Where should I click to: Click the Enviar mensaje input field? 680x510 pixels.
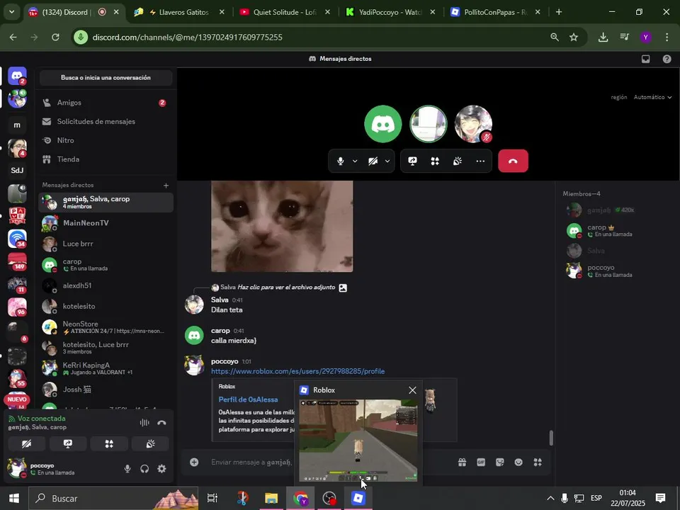pos(251,463)
